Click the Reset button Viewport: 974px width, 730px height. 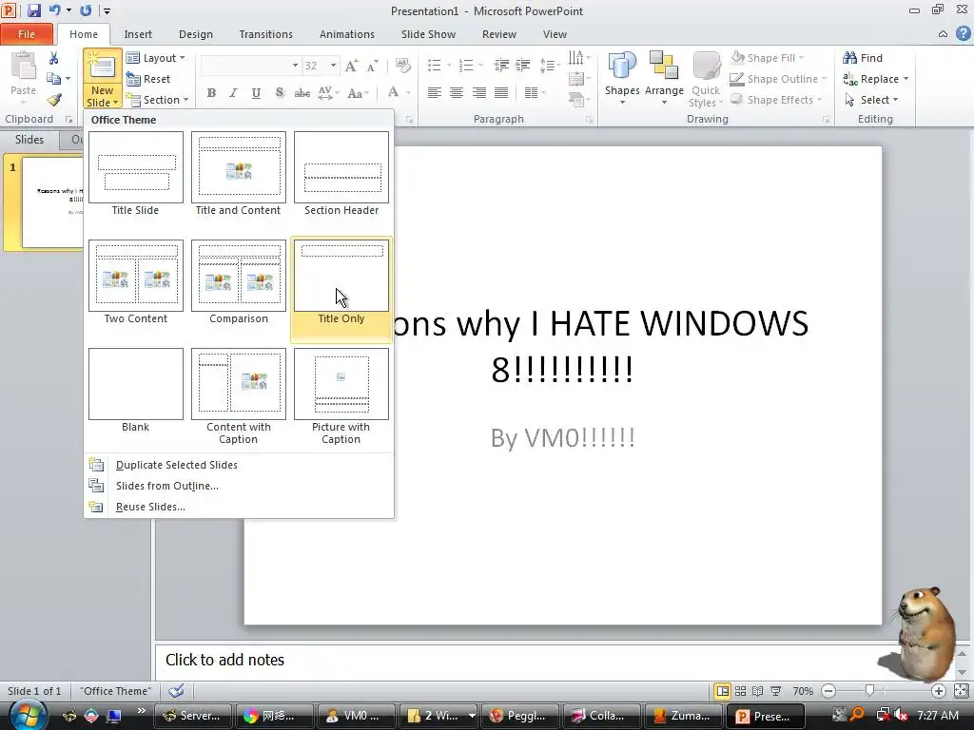(x=147, y=79)
